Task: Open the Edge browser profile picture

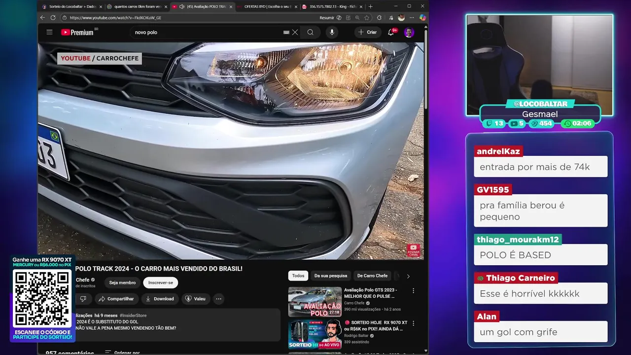Action: [x=401, y=18]
